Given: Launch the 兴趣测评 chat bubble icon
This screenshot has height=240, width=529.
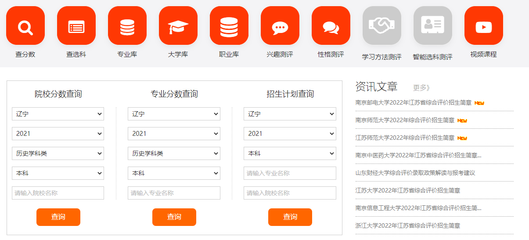Looking at the screenshot, I should pyautogui.click(x=280, y=26).
